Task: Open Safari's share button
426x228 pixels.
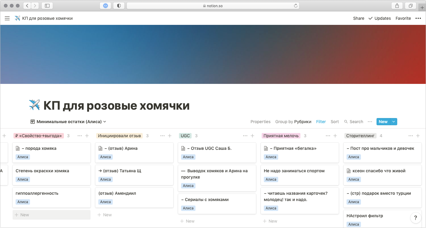Action: coord(397,5)
